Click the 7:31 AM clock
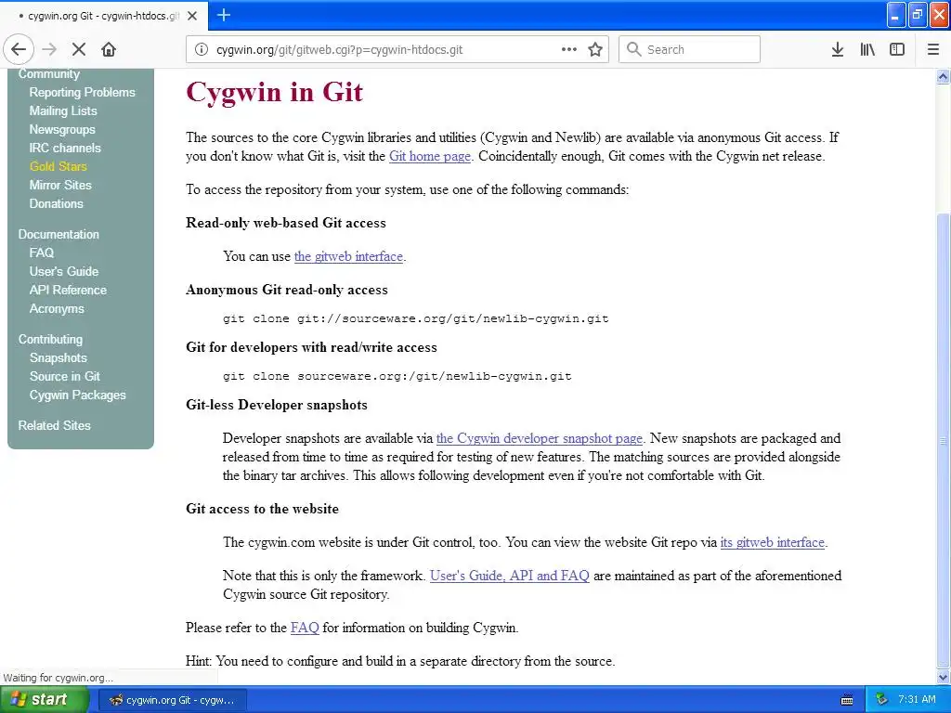Screen dimensions: 951x713 [917, 700]
